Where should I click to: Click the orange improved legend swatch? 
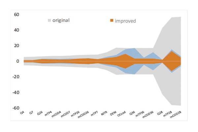112,21
